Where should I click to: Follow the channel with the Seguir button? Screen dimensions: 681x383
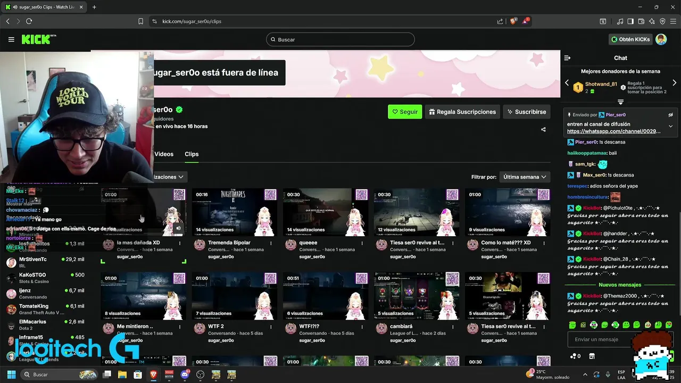pyautogui.click(x=405, y=112)
